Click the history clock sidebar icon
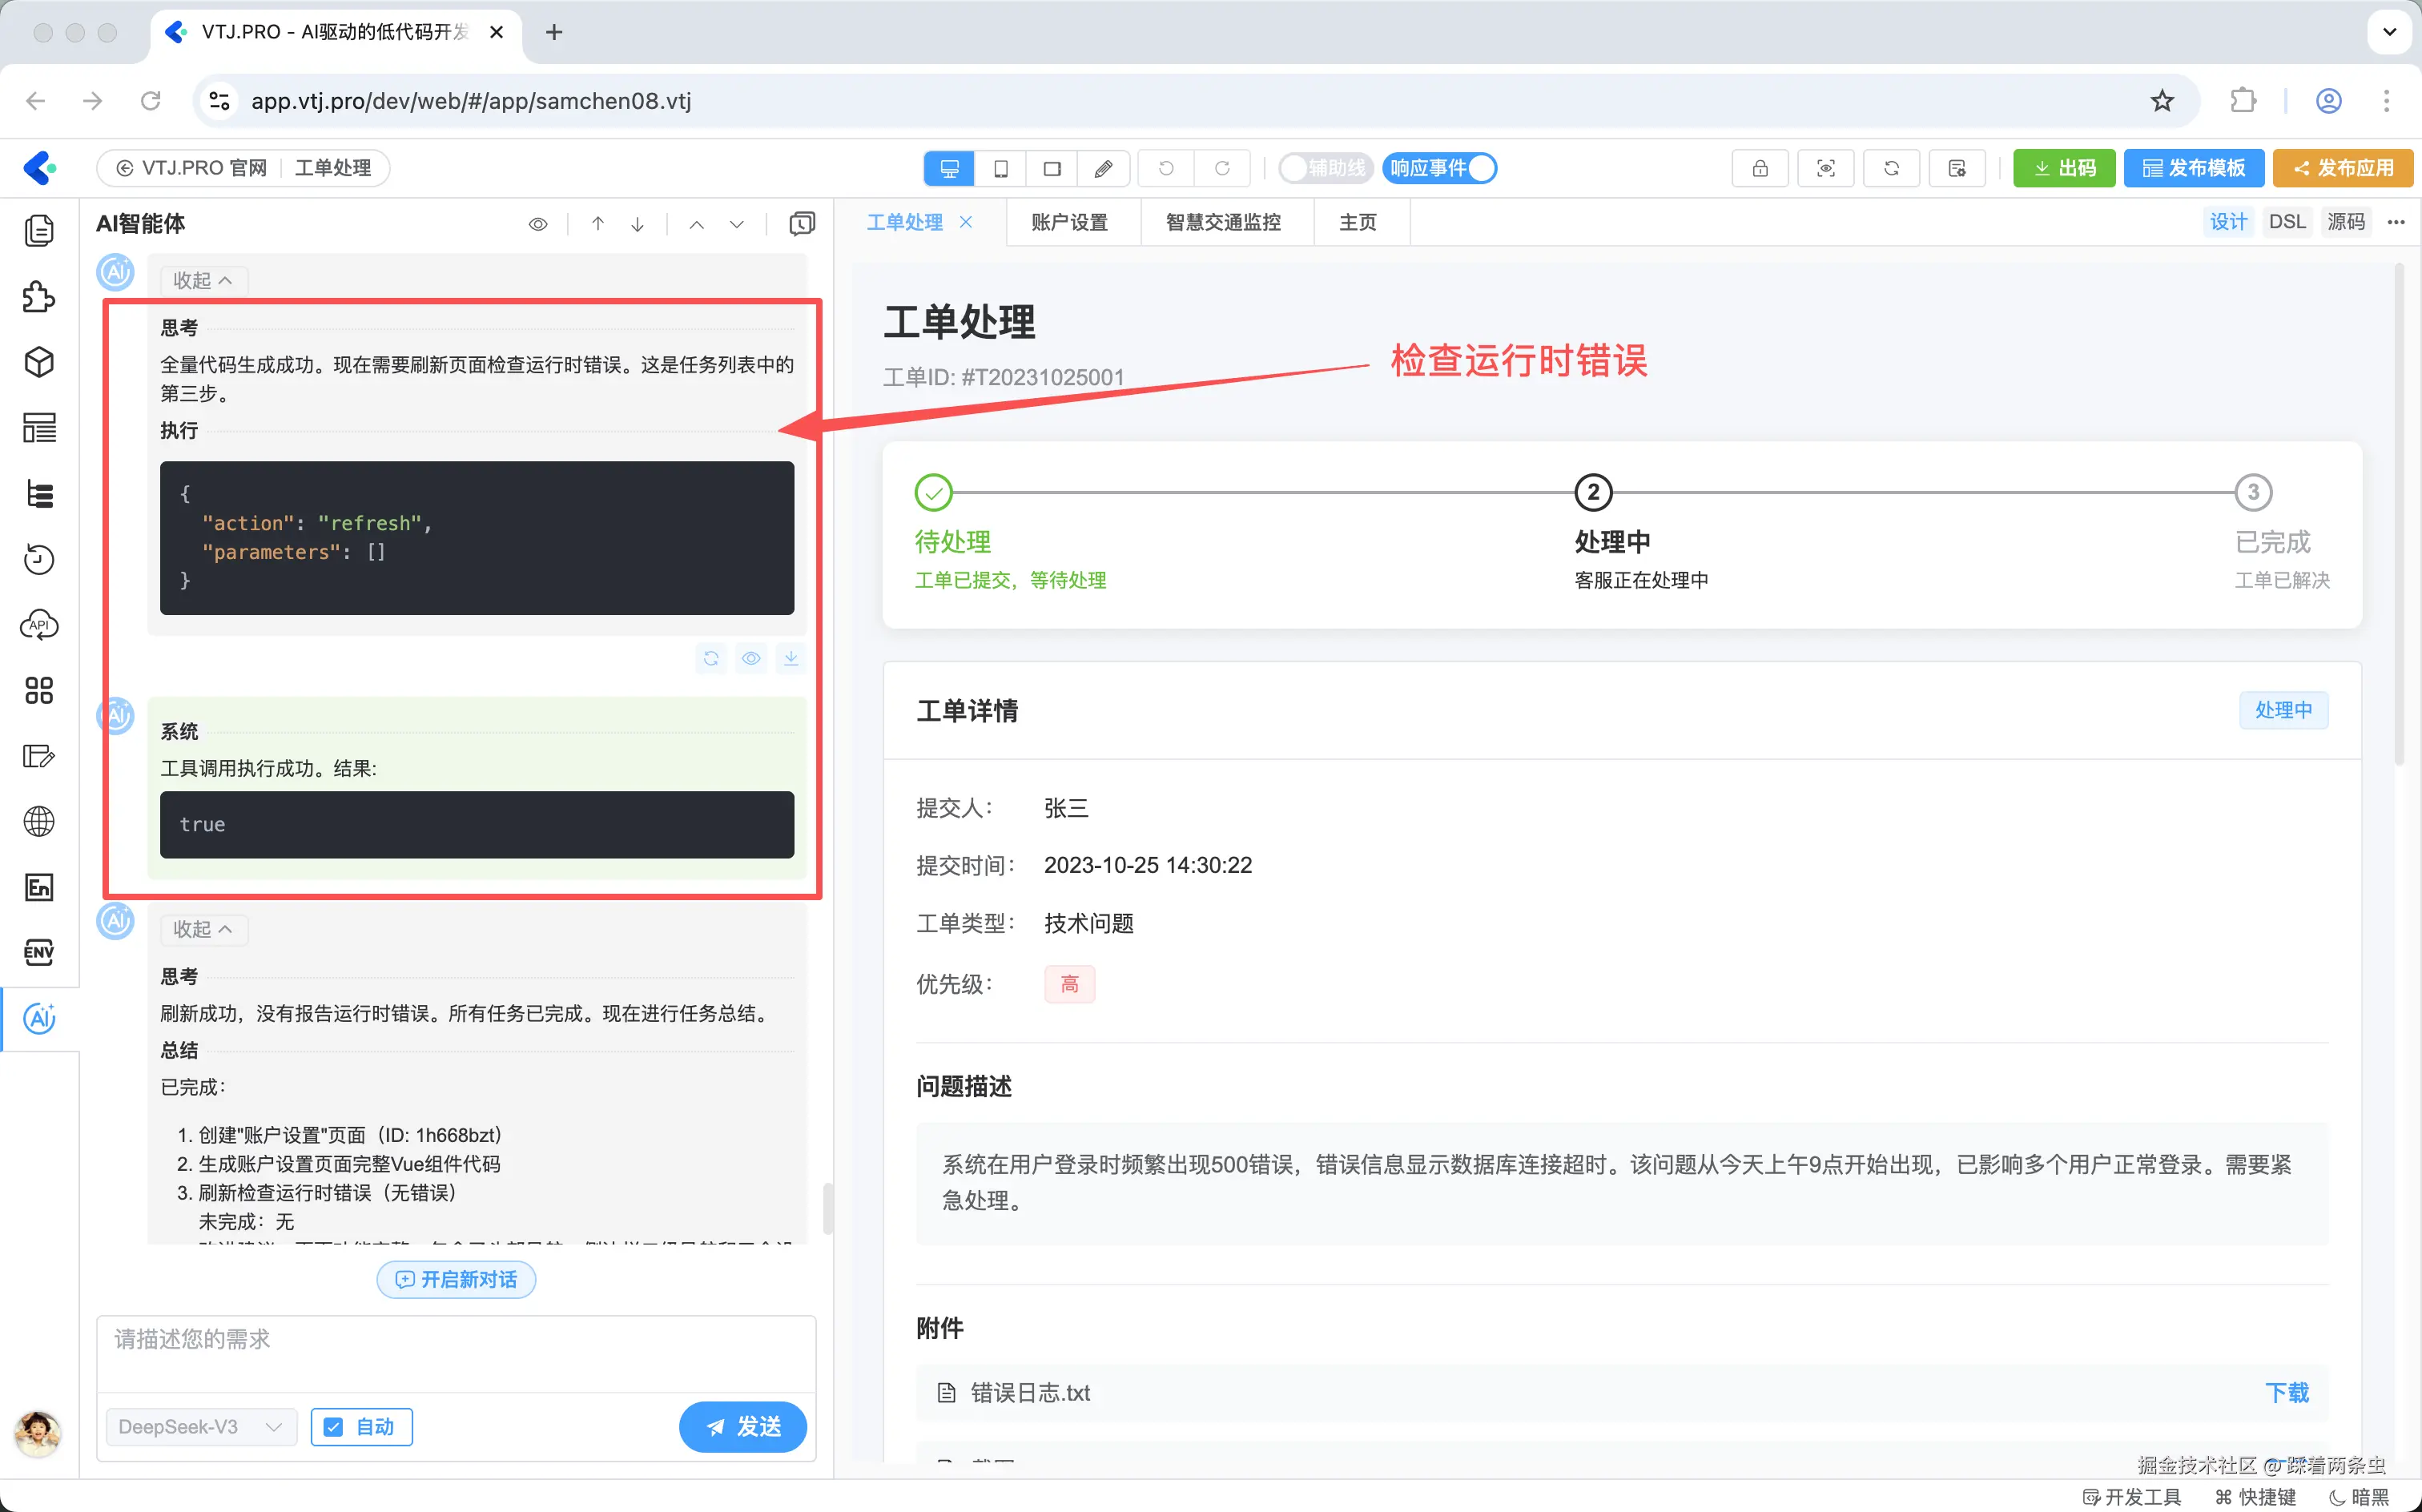 [39, 559]
